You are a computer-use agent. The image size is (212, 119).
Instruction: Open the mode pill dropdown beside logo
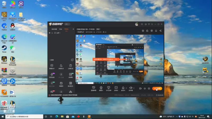(67, 24)
